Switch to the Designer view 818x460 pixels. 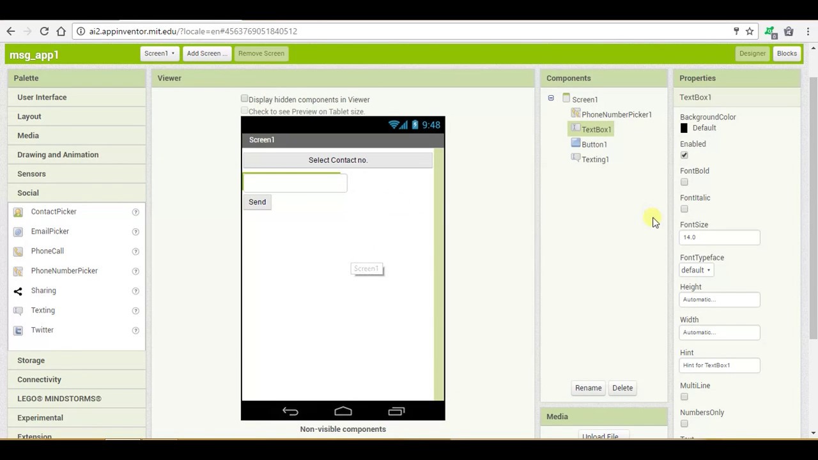[x=752, y=54]
